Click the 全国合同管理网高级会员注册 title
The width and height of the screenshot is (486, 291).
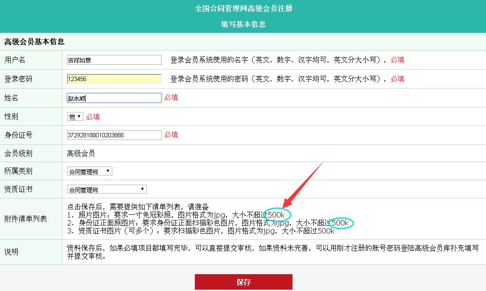coord(244,9)
